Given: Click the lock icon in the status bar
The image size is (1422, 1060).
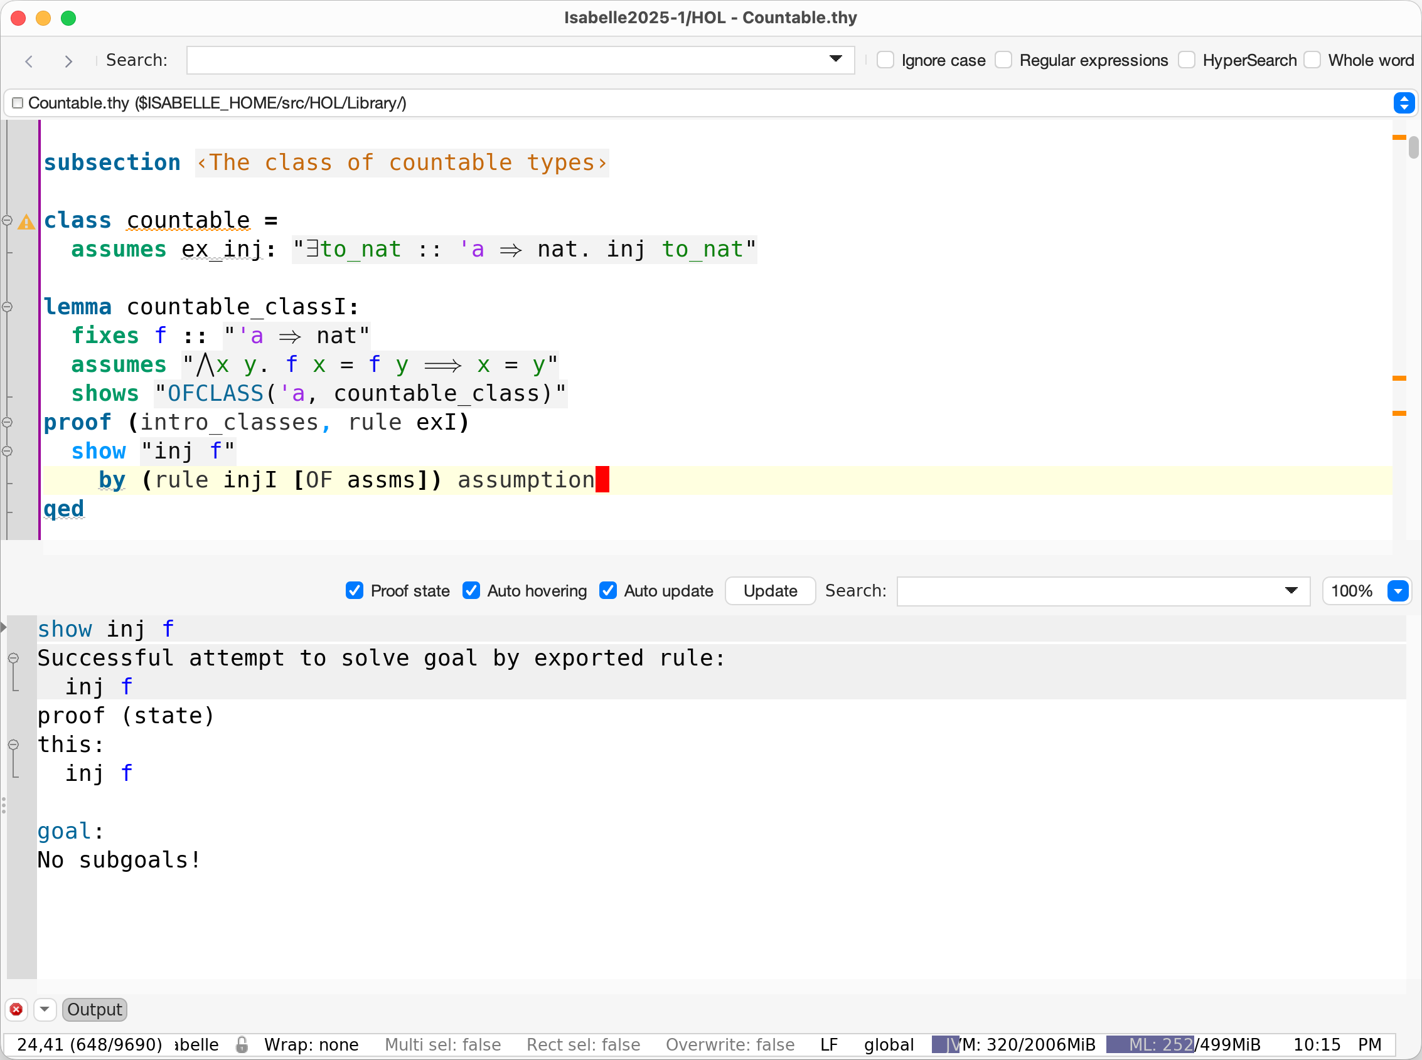Looking at the screenshot, I should point(242,1045).
